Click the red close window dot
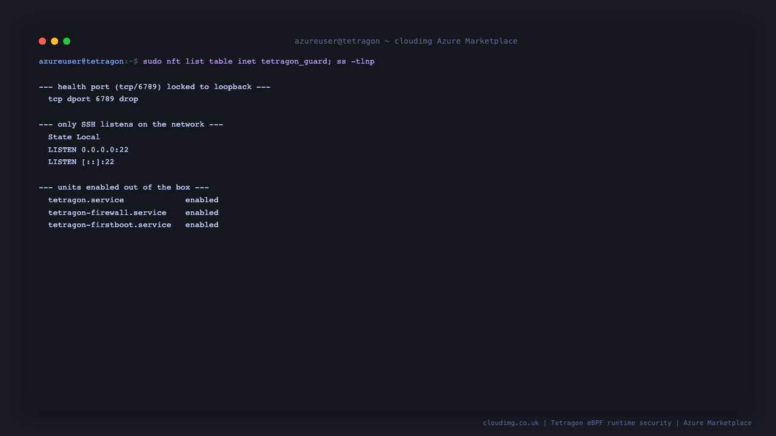Viewport: 776px width, 436px height. [x=42, y=41]
